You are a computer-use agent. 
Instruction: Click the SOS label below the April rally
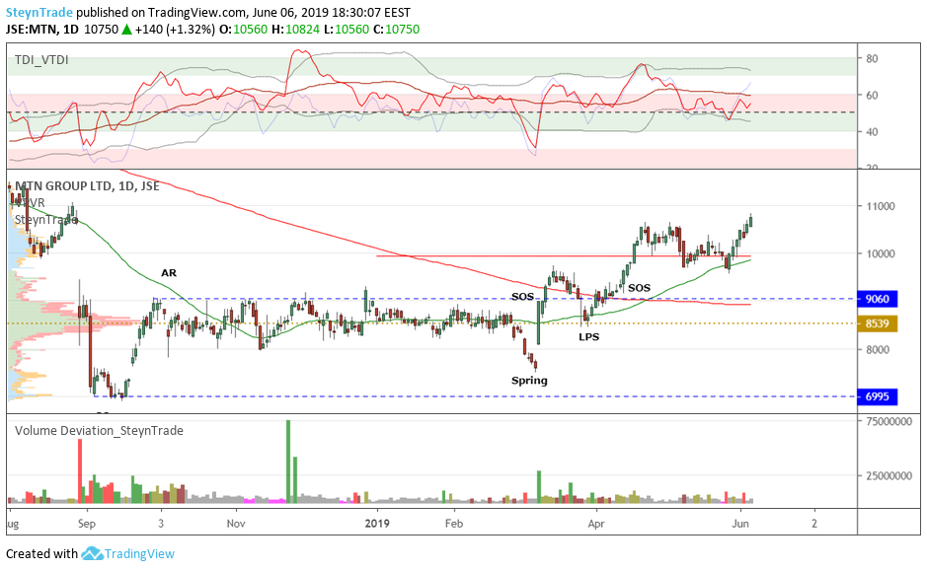pos(639,288)
